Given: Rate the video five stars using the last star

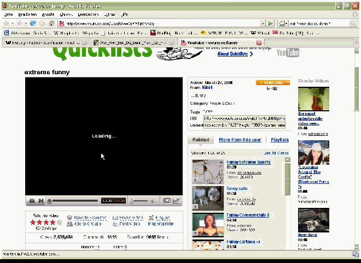Looking at the screenshot, I should pos(60,222).
